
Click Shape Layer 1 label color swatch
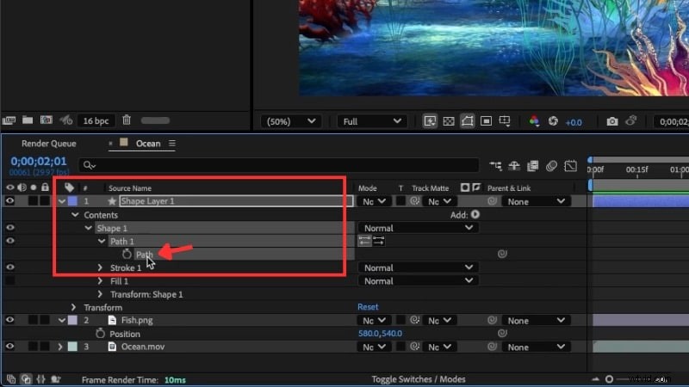coord(72,201)
